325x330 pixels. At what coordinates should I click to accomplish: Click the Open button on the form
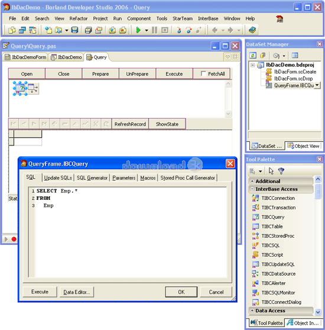27,74
